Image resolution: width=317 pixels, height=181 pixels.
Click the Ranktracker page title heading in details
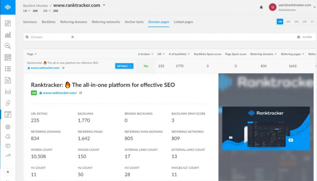[x=103, y=85]
